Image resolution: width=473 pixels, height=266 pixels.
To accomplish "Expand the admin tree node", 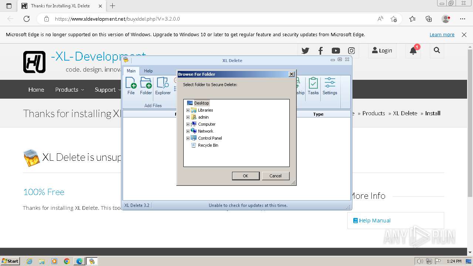I will (188, 117).
